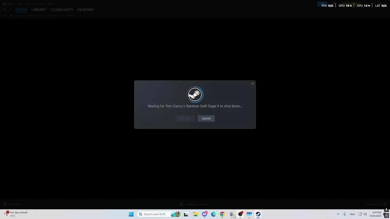Open the View menu
The image size is (390, 219).
click(x=20, y=4)
